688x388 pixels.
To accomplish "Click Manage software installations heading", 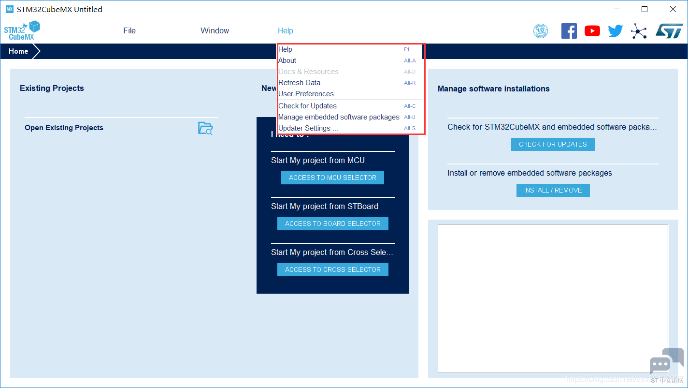I will [x=494, y=89].
